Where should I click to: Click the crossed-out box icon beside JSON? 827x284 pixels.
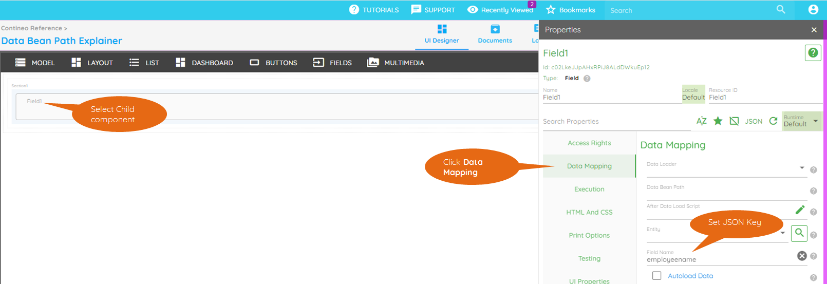point(734,121)
